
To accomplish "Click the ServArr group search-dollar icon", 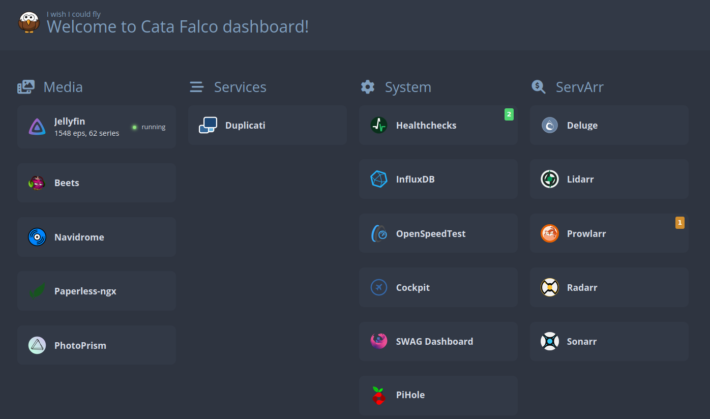I will pos(539,87).
